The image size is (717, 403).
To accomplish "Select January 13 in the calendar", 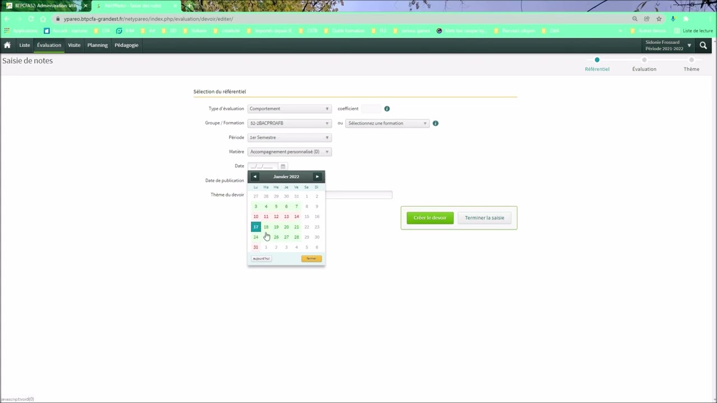I will (286, 217).
